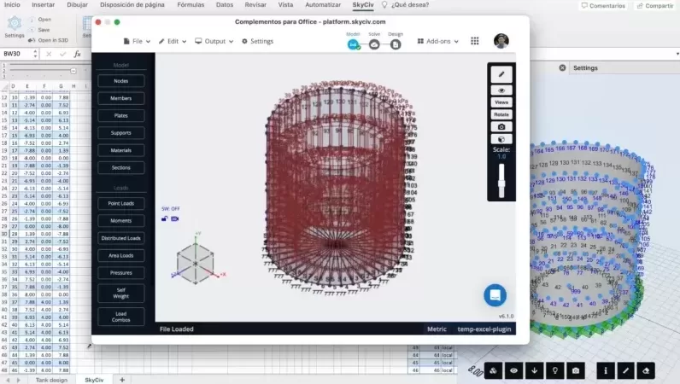Switch to the Fórmulas ribbon tab in Excel
This screenshot has height=384, width=680.
click(x=191, y=5)
